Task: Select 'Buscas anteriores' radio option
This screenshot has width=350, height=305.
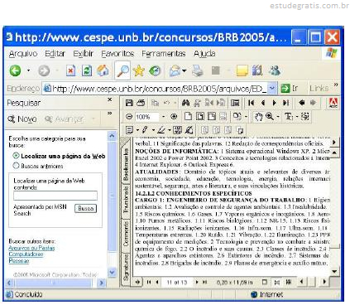Action: click(16, 166)
